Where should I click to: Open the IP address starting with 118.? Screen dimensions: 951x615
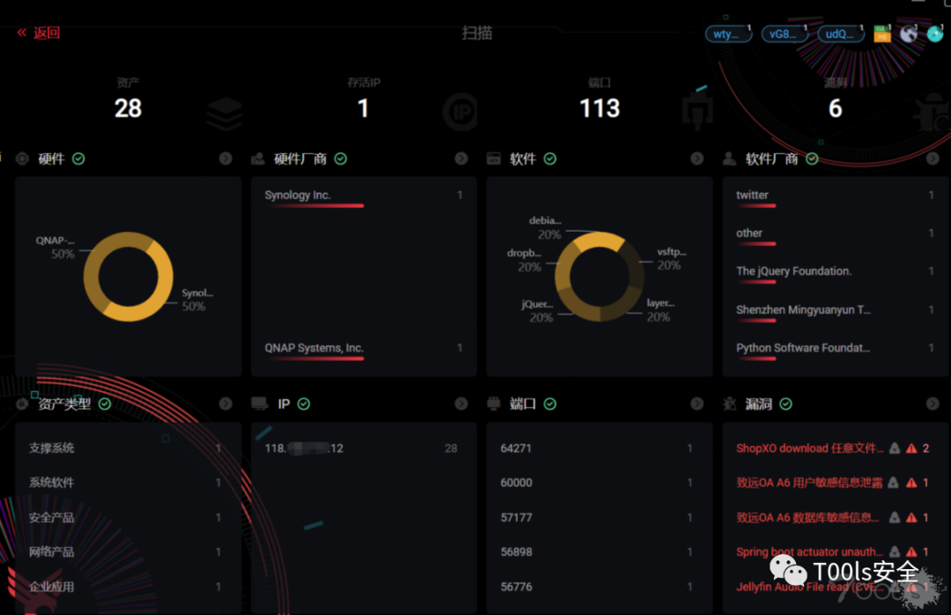point(304,448)
